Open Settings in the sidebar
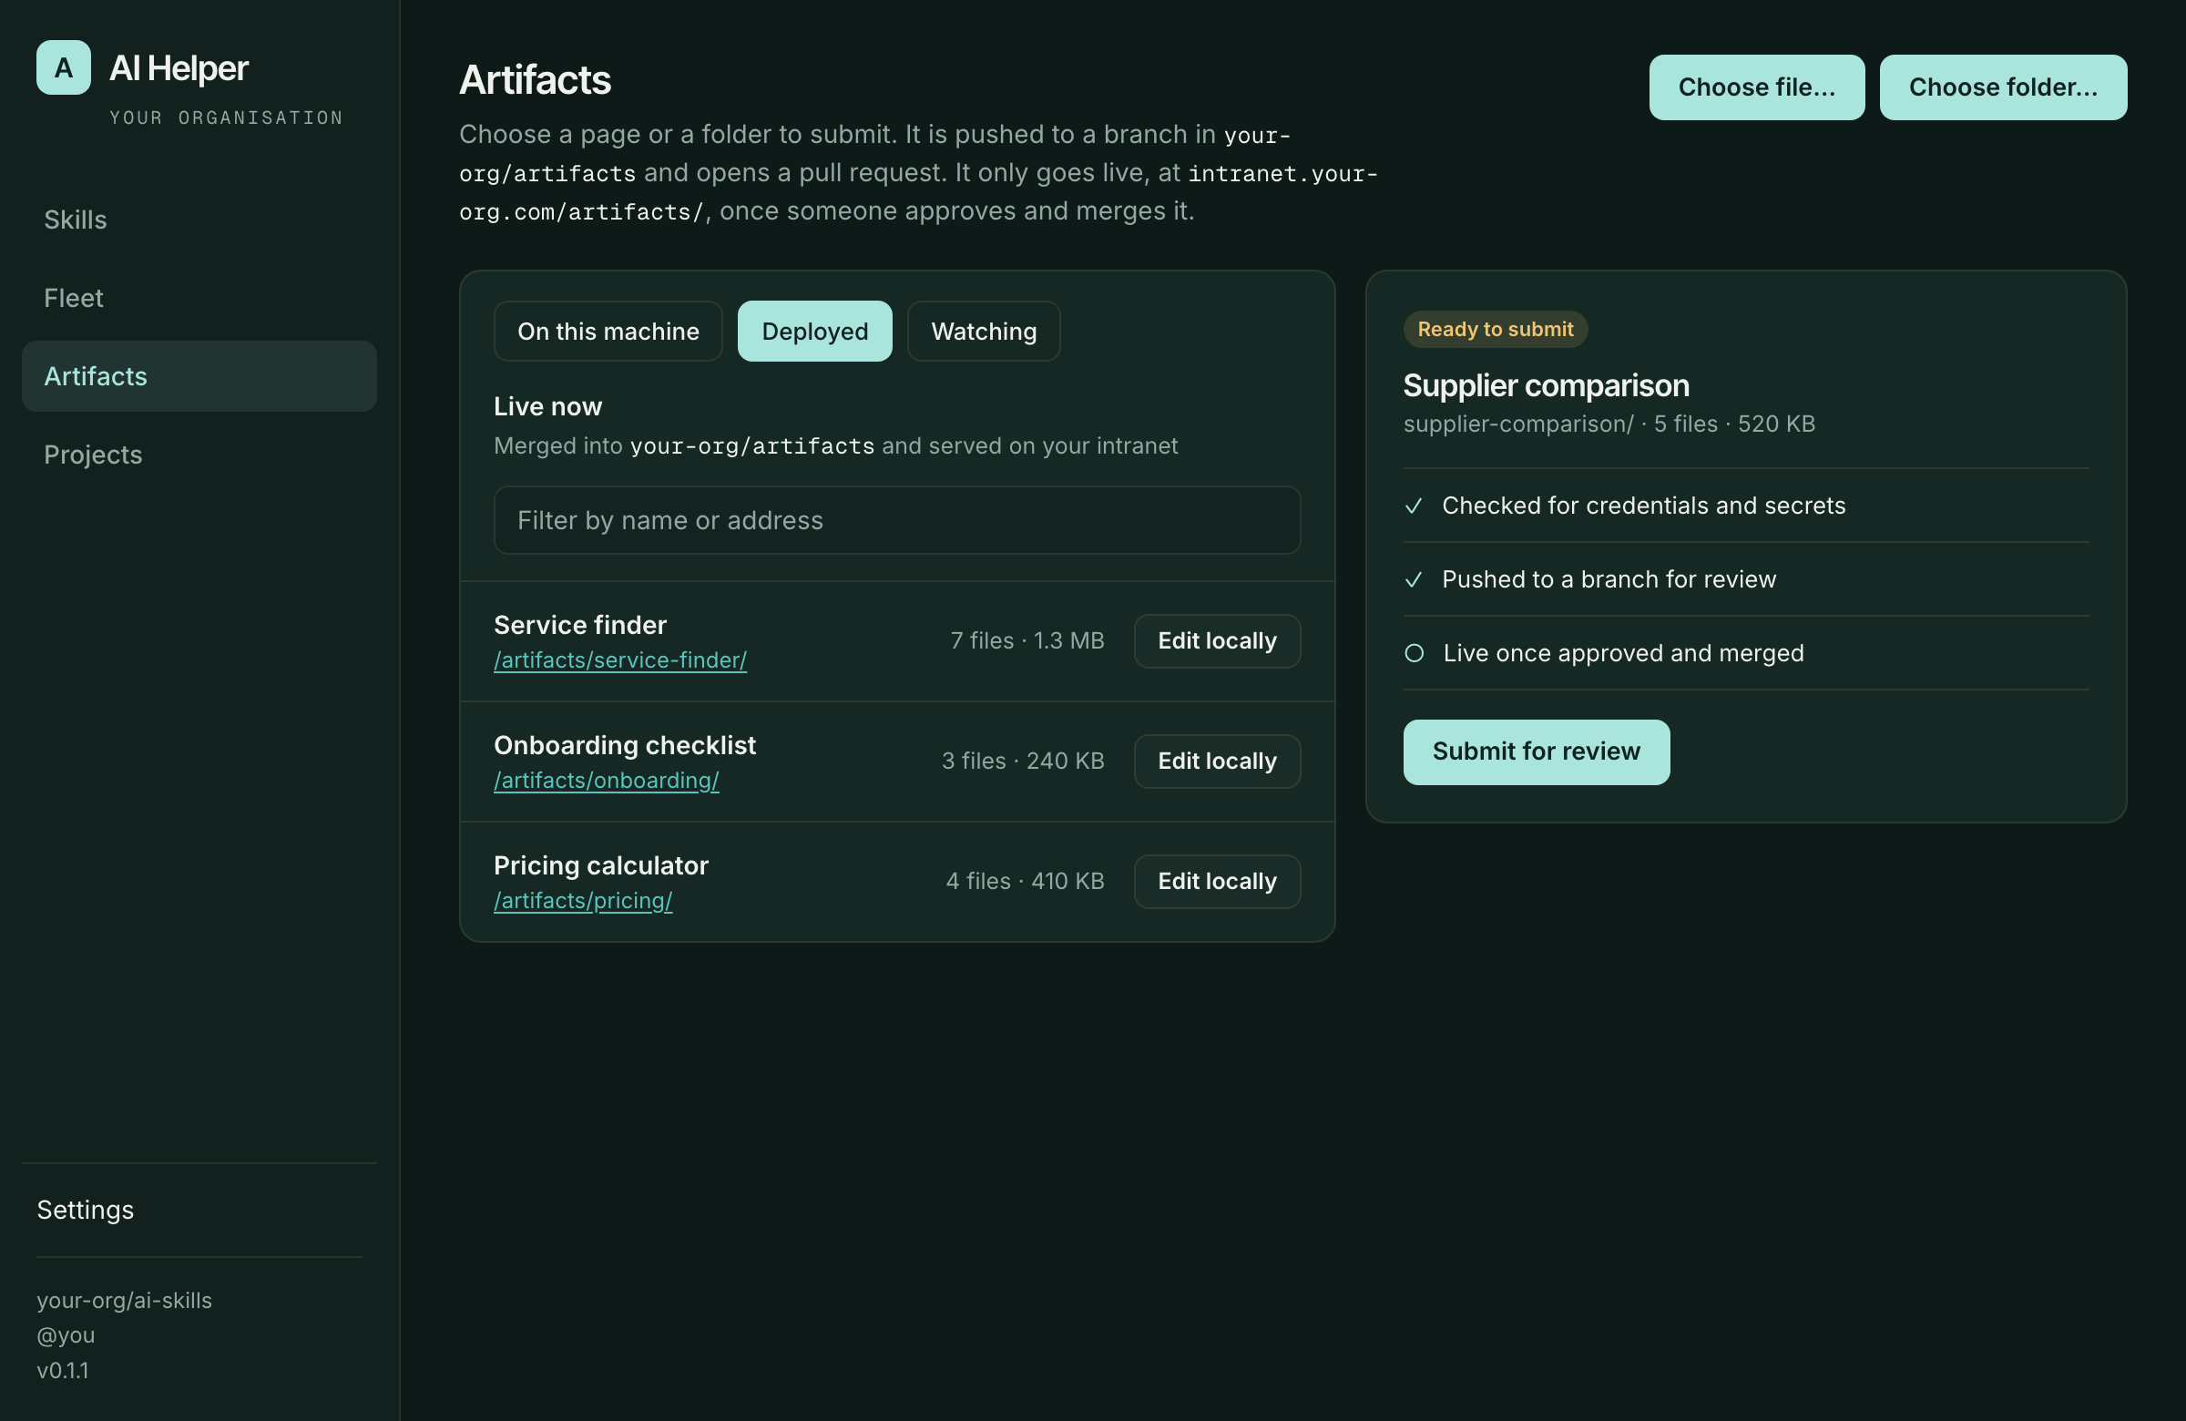Screen dimensions: 2186x1421 pyautogui.click(x=86, y=1210)
